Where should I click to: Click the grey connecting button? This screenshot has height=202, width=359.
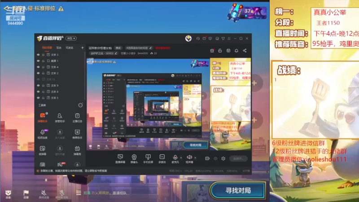238,158
